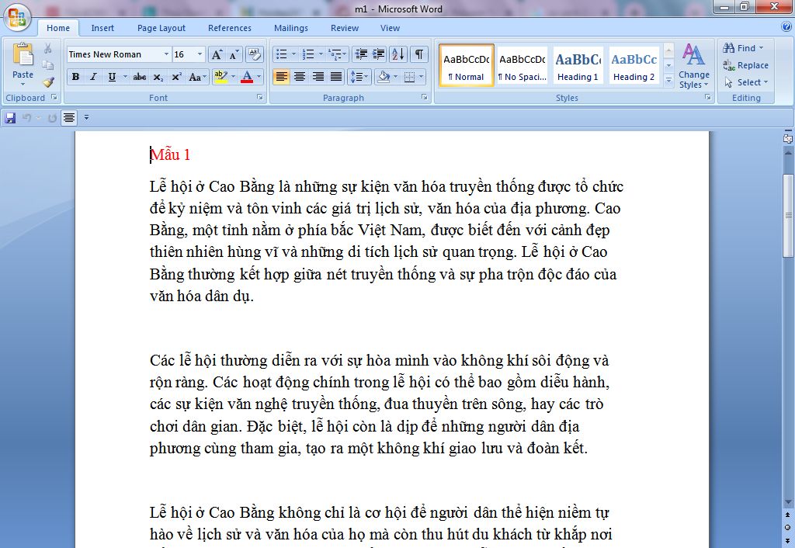Toggle Superscript formatting
This screenshot has height=548, width=795.
(x=176, y=77)
